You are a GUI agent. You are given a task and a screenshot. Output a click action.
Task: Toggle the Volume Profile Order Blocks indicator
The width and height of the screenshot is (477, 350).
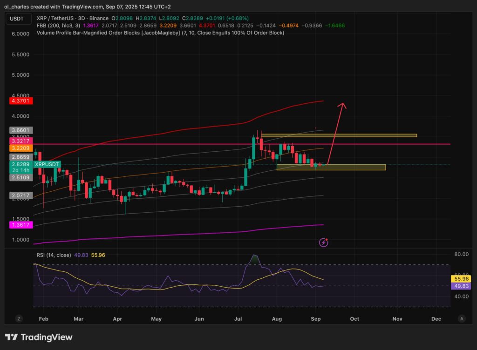click(93, 33)
